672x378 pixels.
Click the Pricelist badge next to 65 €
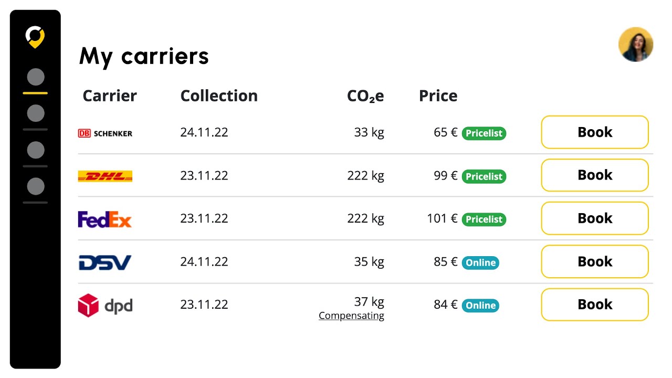[484, 133]
